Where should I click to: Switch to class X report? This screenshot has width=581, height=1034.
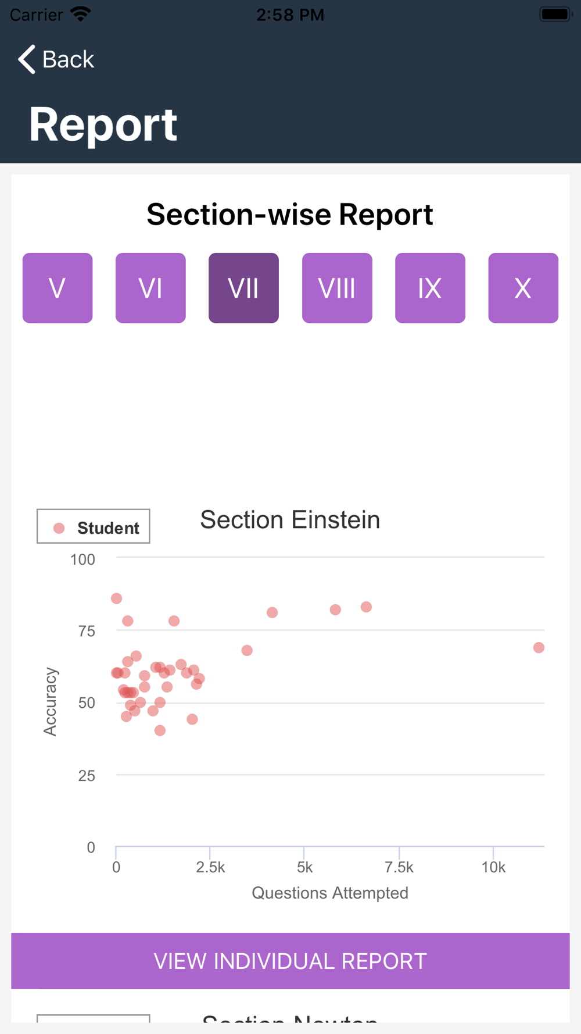tap(523, 288)
